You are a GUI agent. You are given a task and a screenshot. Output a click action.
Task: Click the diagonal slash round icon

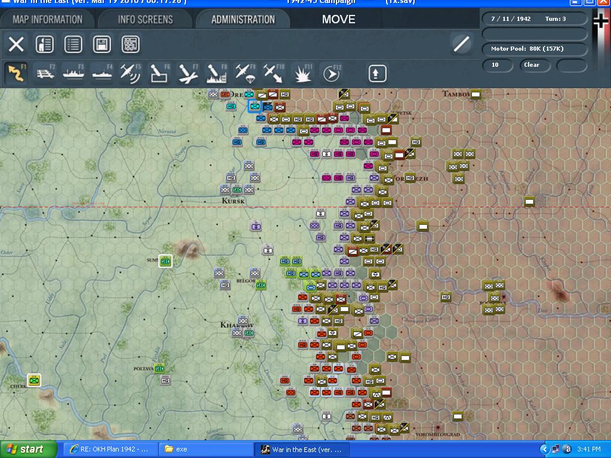(461, 44)
